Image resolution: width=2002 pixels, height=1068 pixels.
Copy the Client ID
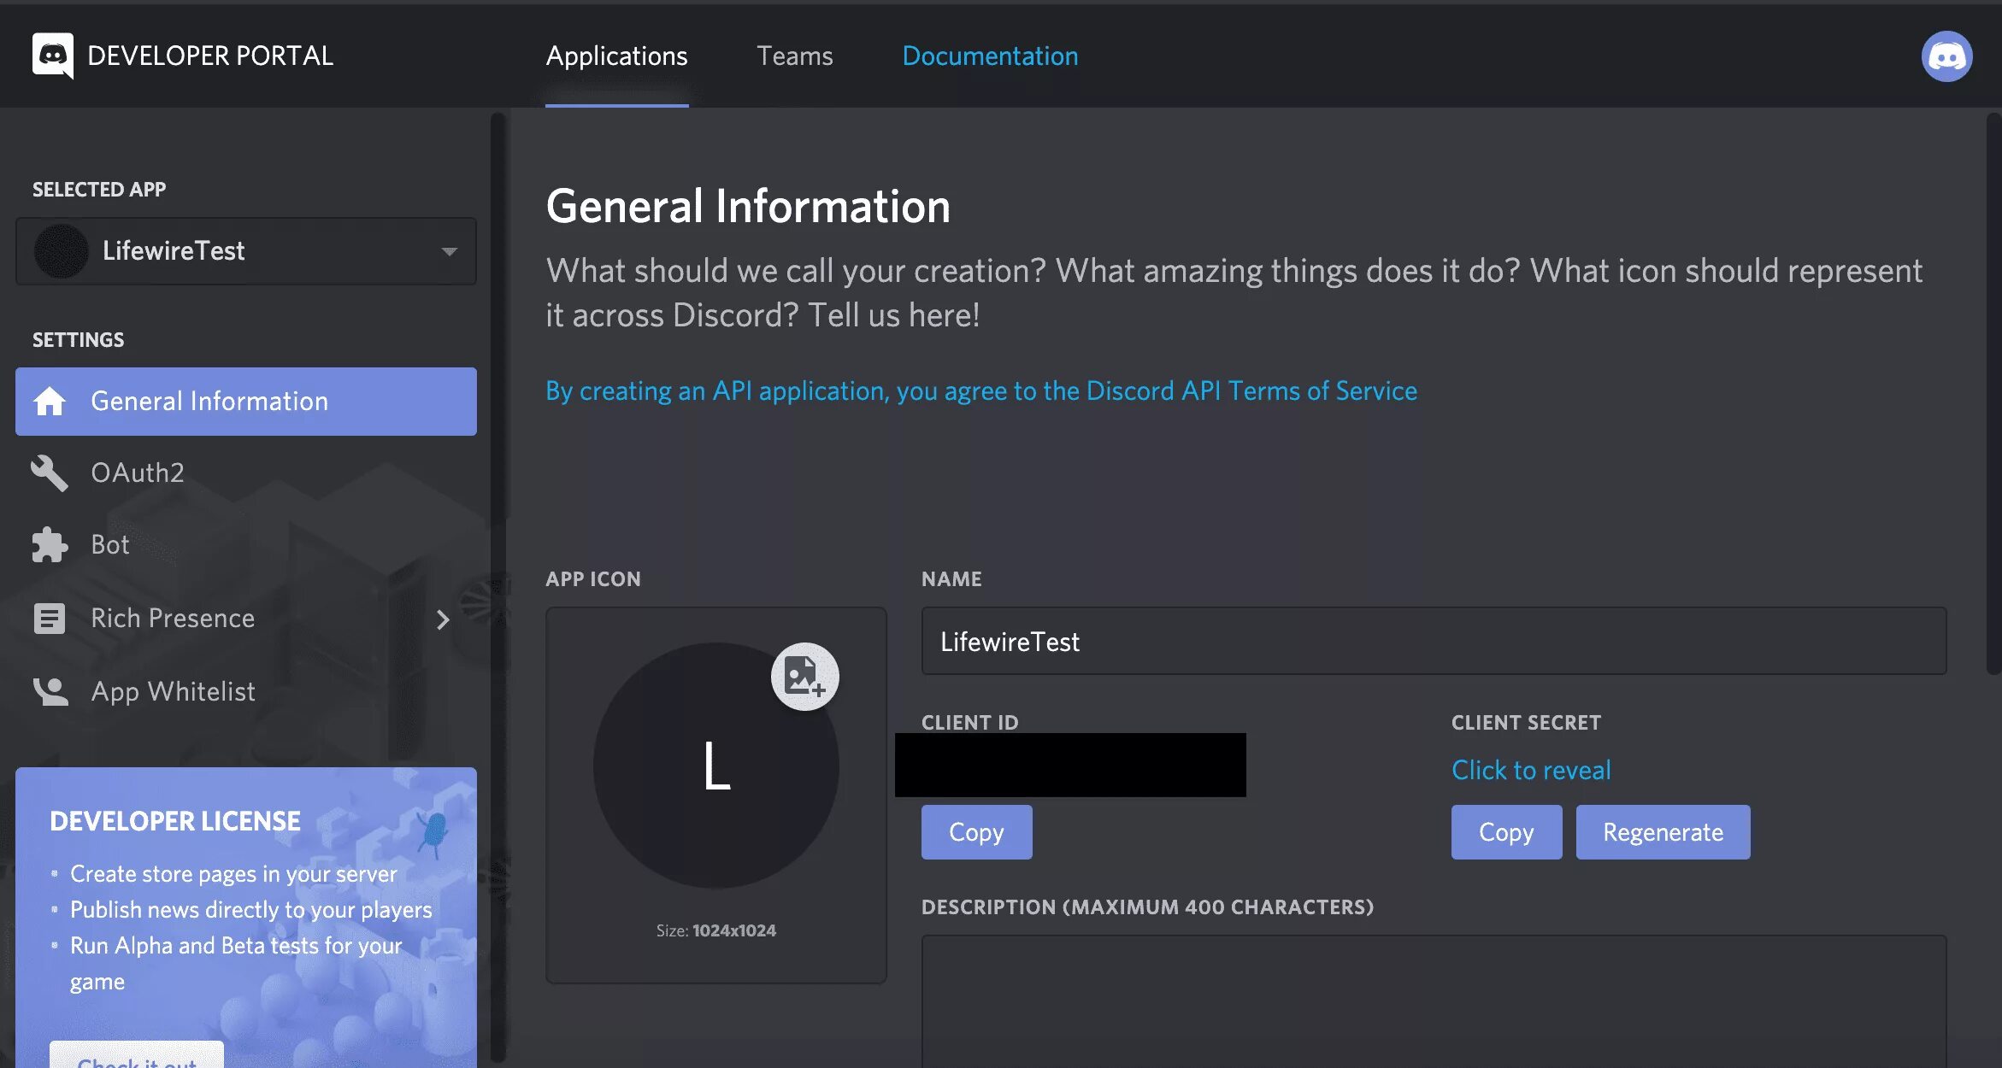coord(976,832)
